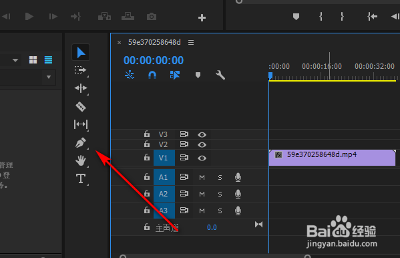Toggle nest sequence insert option

[x=130, y=75]
